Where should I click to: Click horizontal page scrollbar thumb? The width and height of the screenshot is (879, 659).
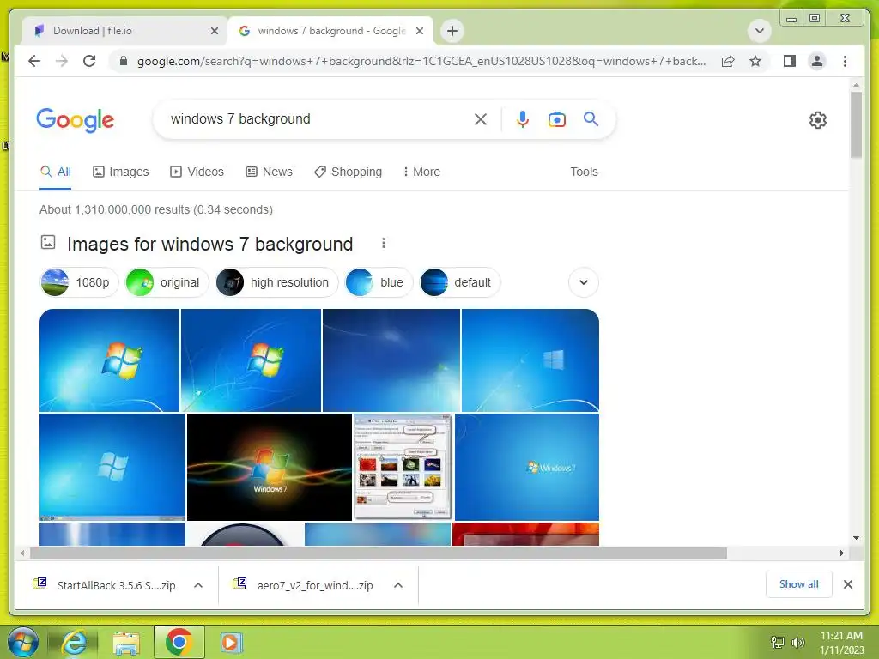tap(379, 553)
